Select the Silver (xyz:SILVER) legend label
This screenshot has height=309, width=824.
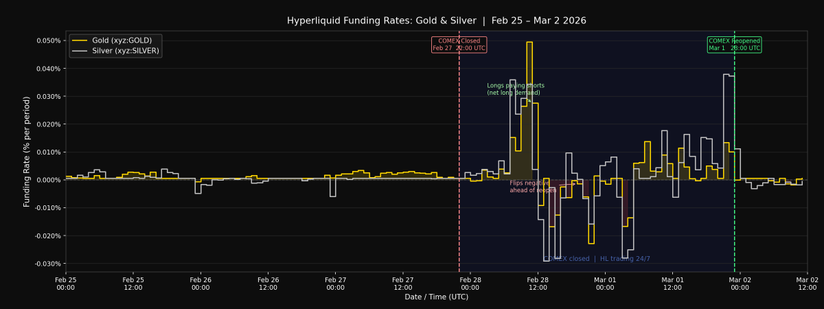point(126,51)
